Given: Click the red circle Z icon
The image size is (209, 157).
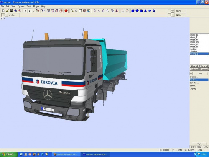Looking at the screenshot, I should pos(117,11).
